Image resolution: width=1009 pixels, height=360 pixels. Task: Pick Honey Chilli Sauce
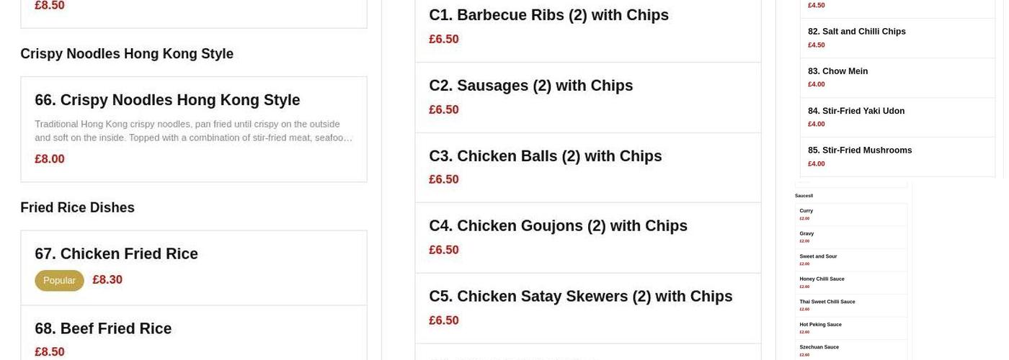click(x=822, y=279)
